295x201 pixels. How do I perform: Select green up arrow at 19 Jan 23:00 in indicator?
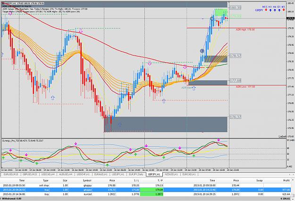click(x=194, y=156)
